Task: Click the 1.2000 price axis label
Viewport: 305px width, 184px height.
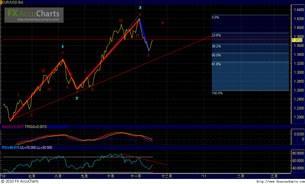Action: click(298, 117)
